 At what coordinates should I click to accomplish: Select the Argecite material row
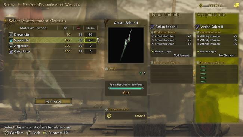[x=53, y=46]
